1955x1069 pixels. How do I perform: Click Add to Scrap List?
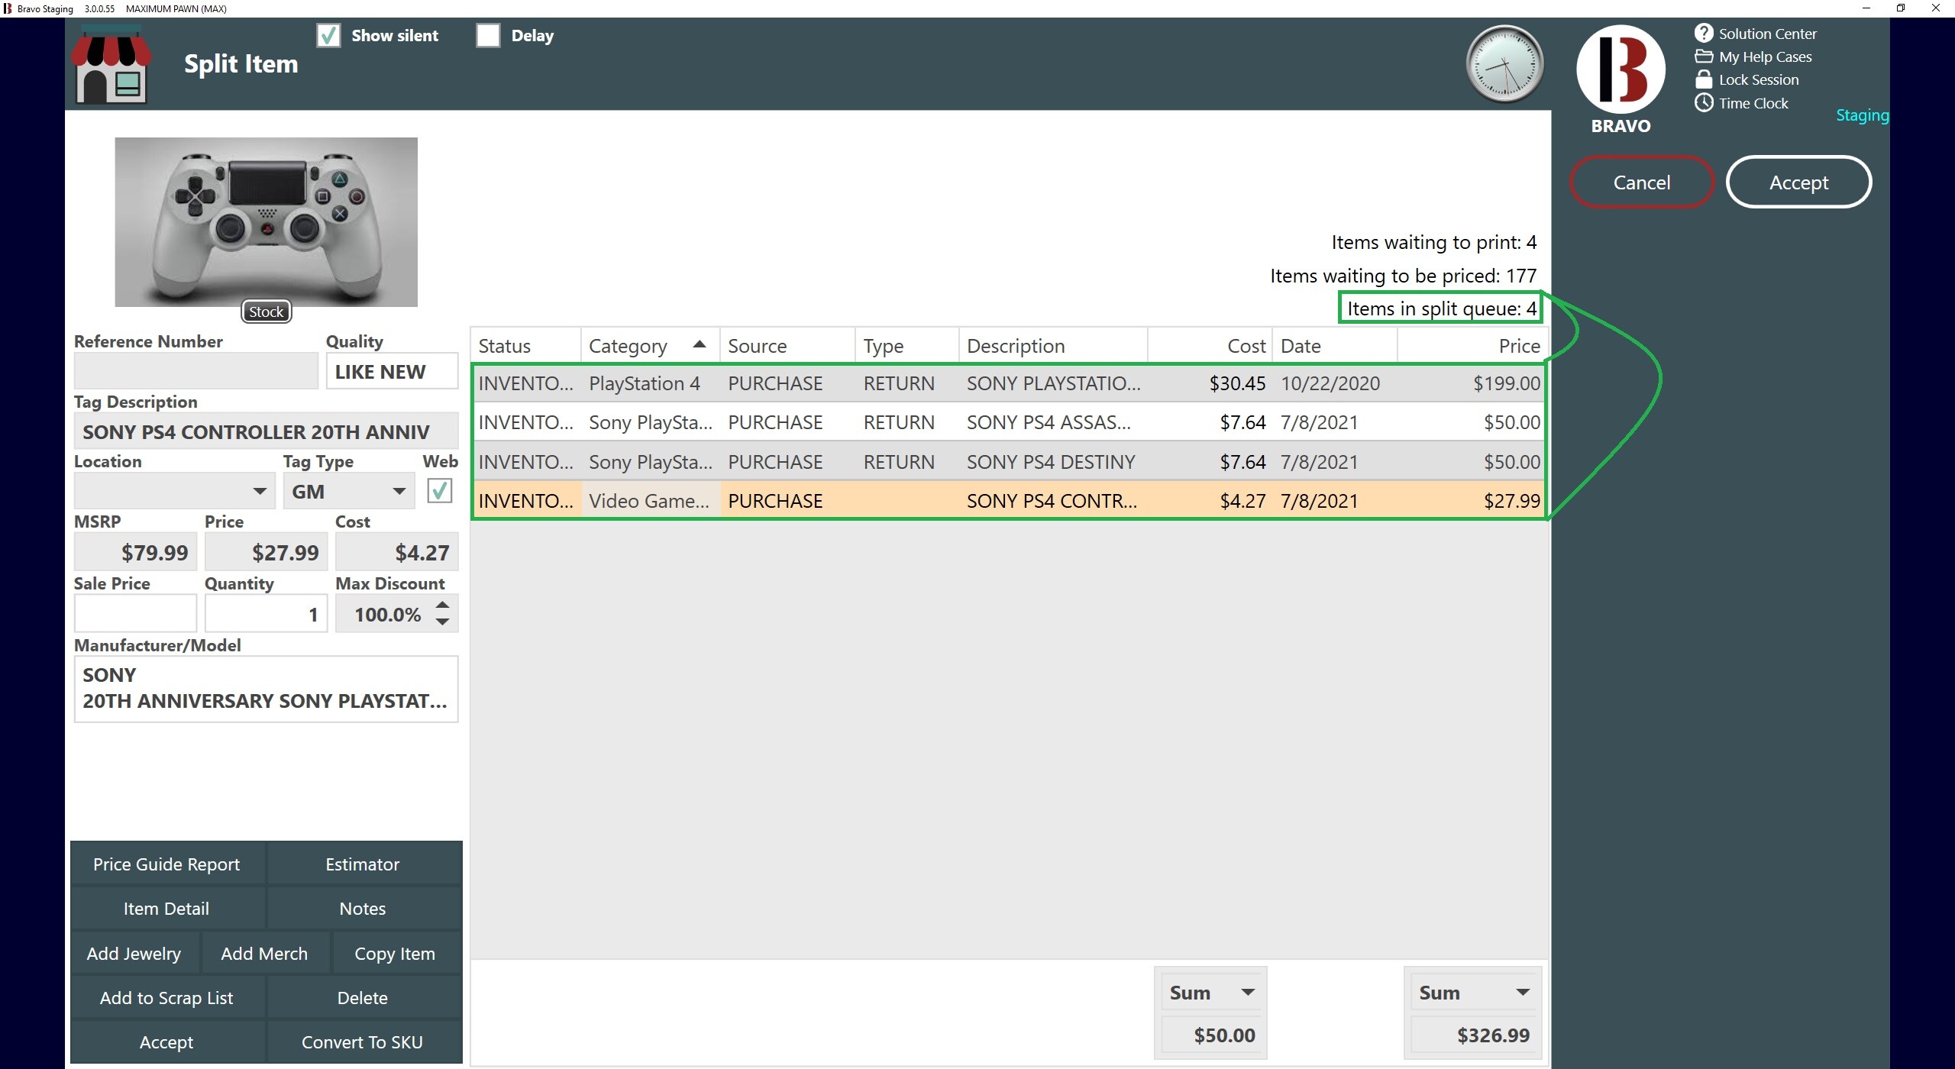167,997
